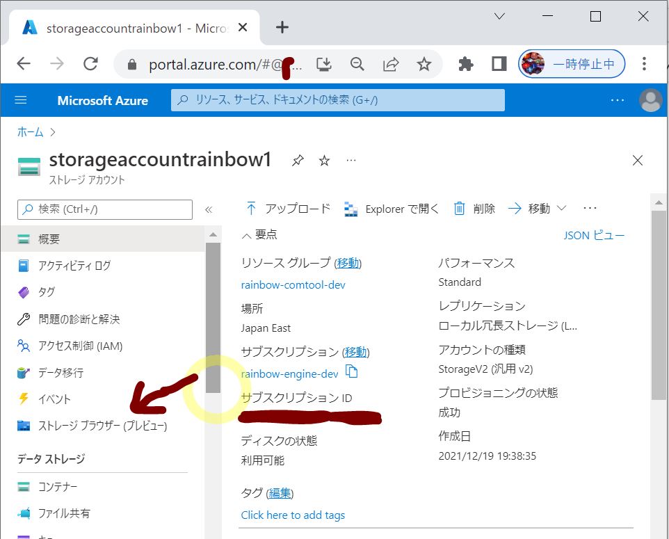Click StorageV2 (汎用 v2) value

pyautogui.click(x=485, y=369)
